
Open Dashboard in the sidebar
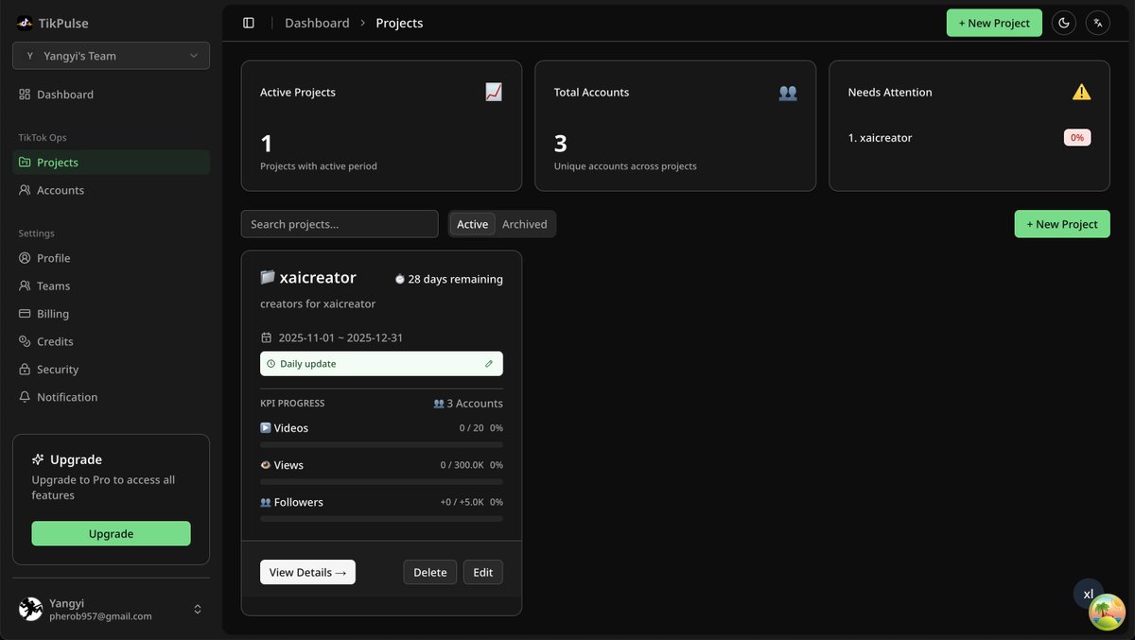point(111,95)
